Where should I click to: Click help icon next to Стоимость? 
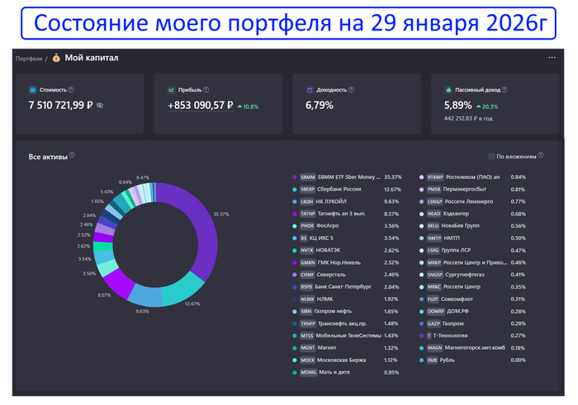point(71,89)
